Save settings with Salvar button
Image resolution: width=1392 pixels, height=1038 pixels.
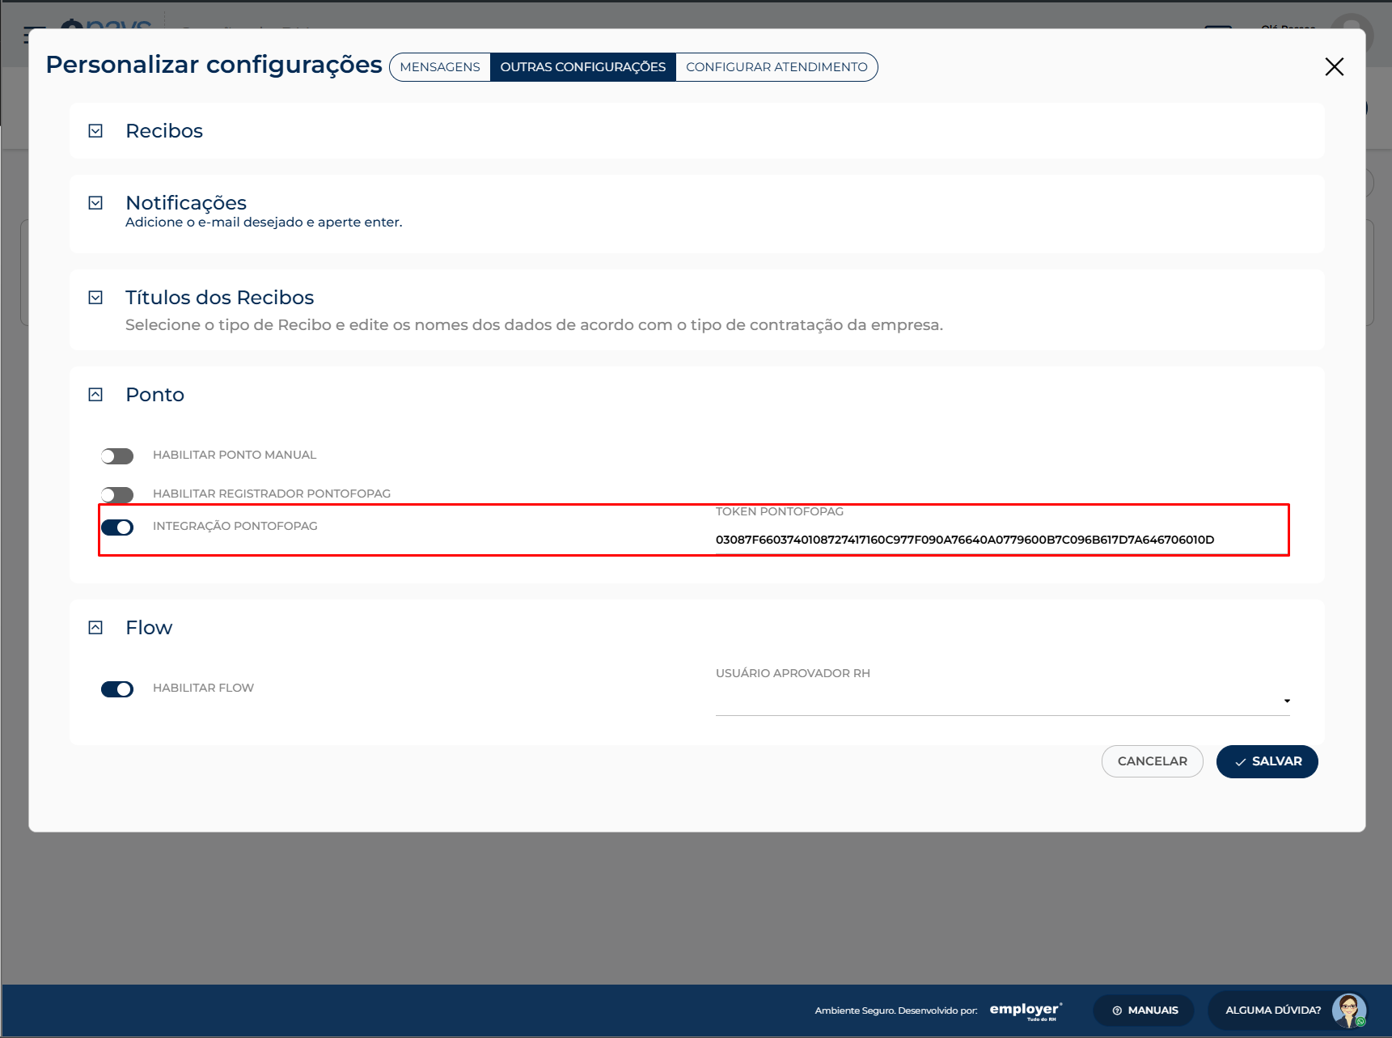click(1267, 761)
